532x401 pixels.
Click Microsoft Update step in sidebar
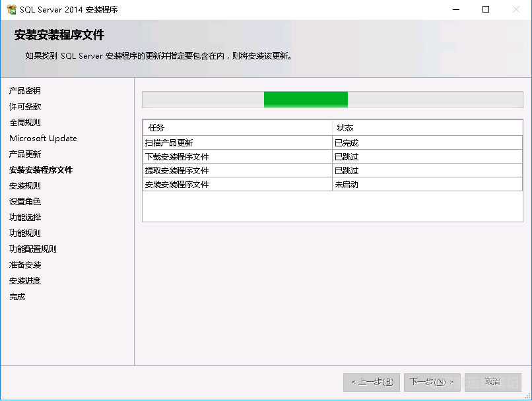43,139
